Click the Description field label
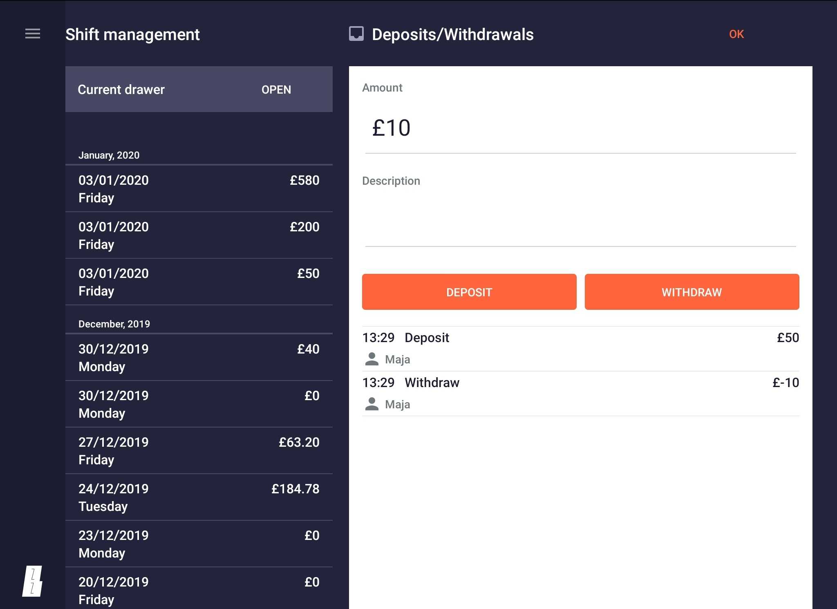The height and width of the screenshot is (609, 837). [x=391, y=181]
